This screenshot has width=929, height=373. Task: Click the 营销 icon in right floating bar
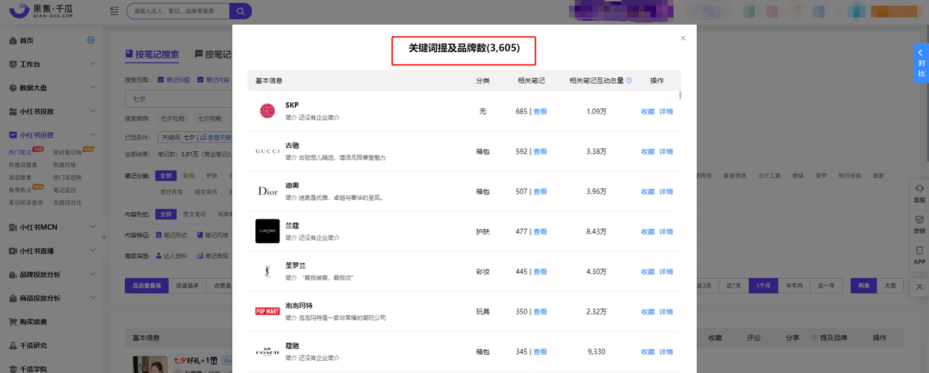click(x=920, y=223)
